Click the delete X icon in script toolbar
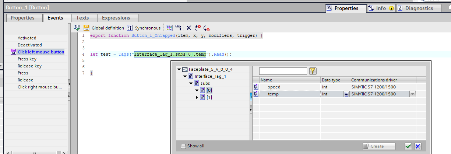The image size is (451, 154). click(x=189, y=28)
